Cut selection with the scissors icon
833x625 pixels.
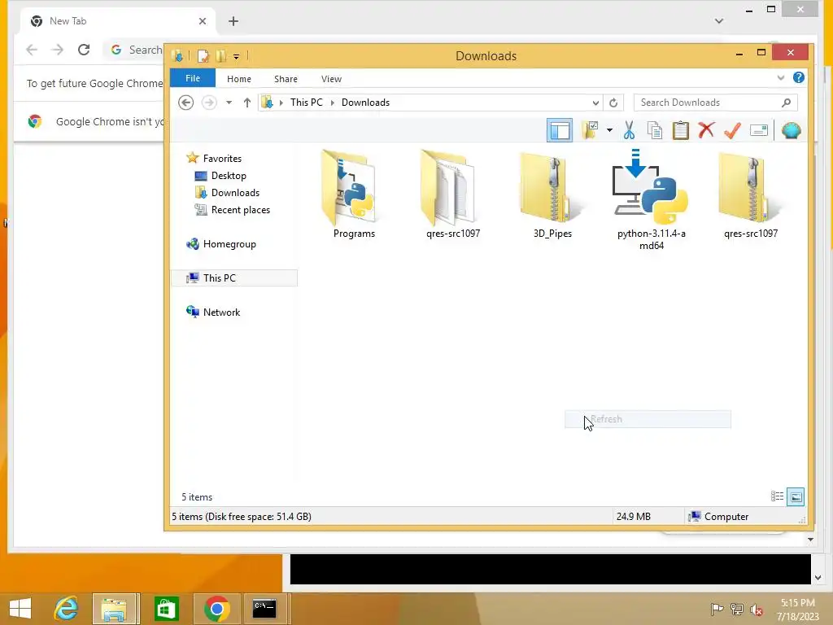click(x=629, y=130)
